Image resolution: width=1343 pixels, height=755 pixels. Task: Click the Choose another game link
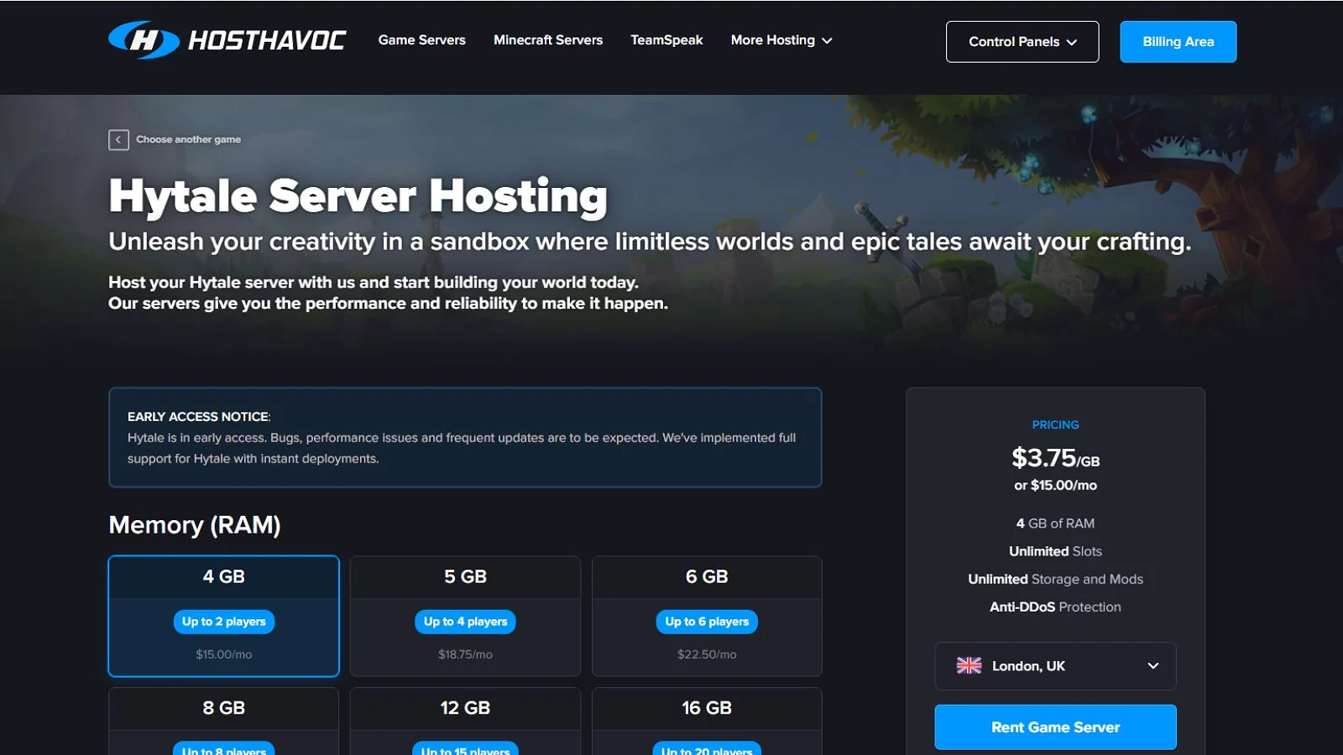pos(188,139)
